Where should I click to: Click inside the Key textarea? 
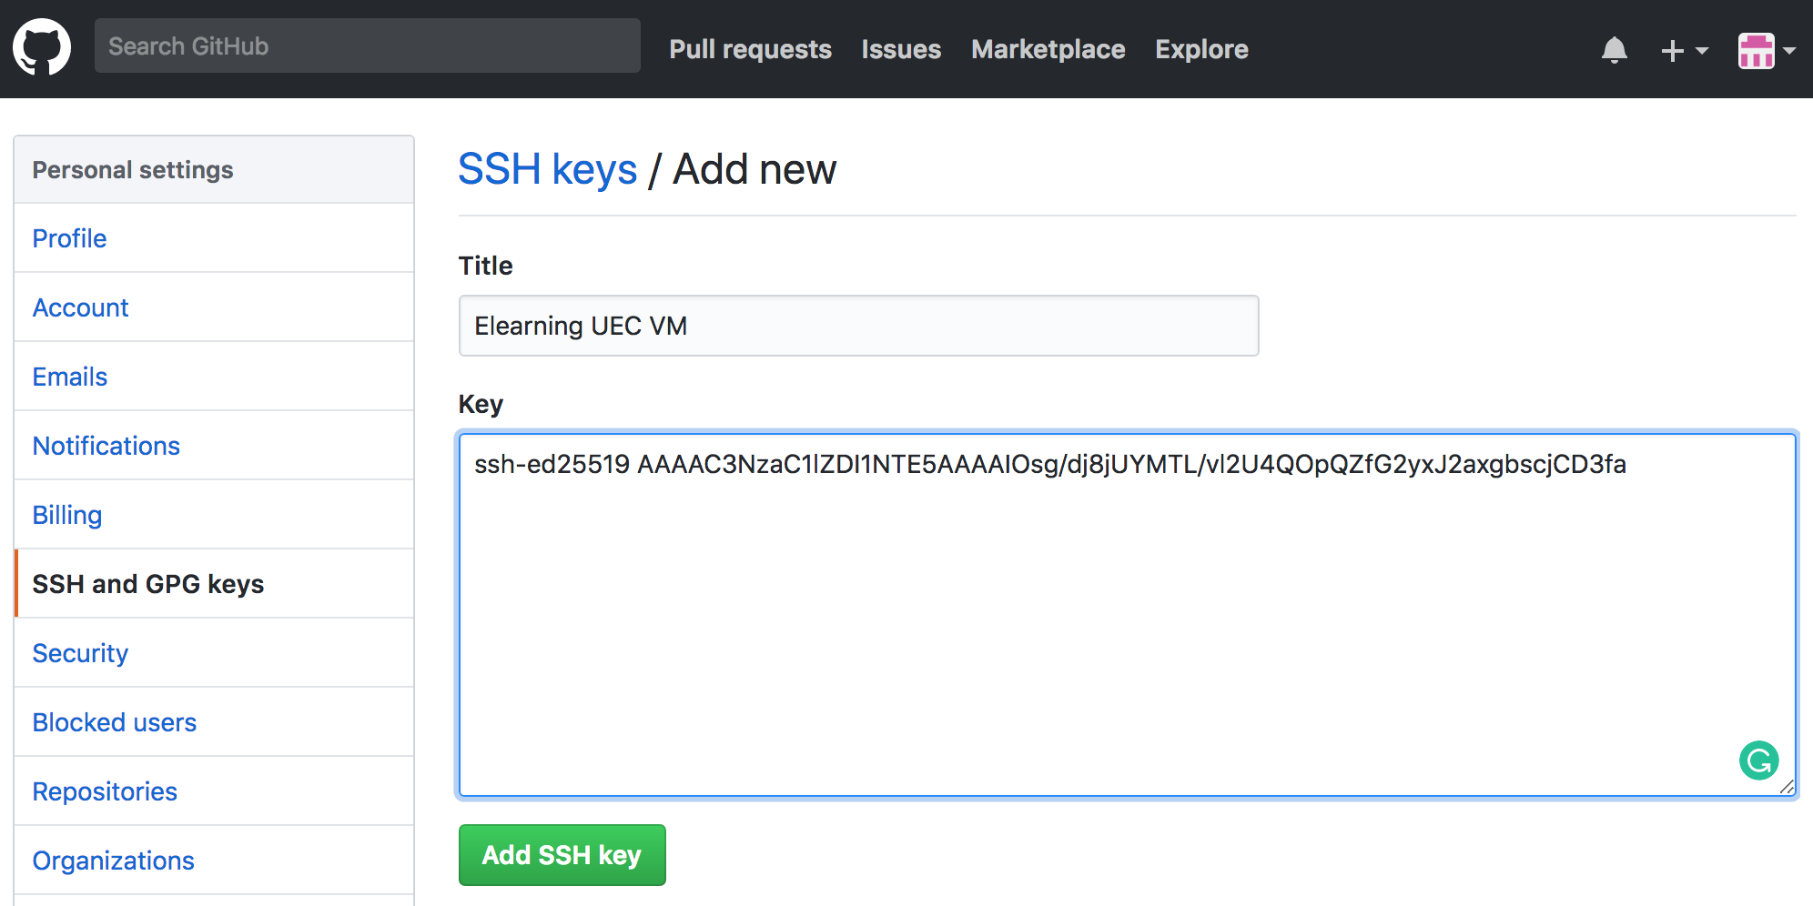(1127, 615)
